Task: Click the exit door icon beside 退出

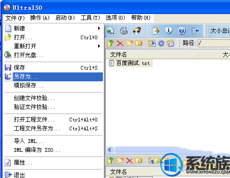Action: coord(8,175)
